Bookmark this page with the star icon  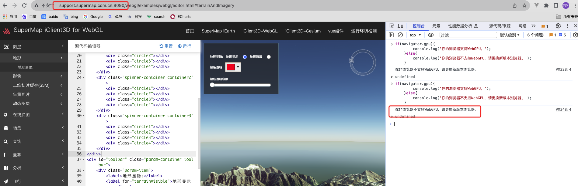click(524, 5)
